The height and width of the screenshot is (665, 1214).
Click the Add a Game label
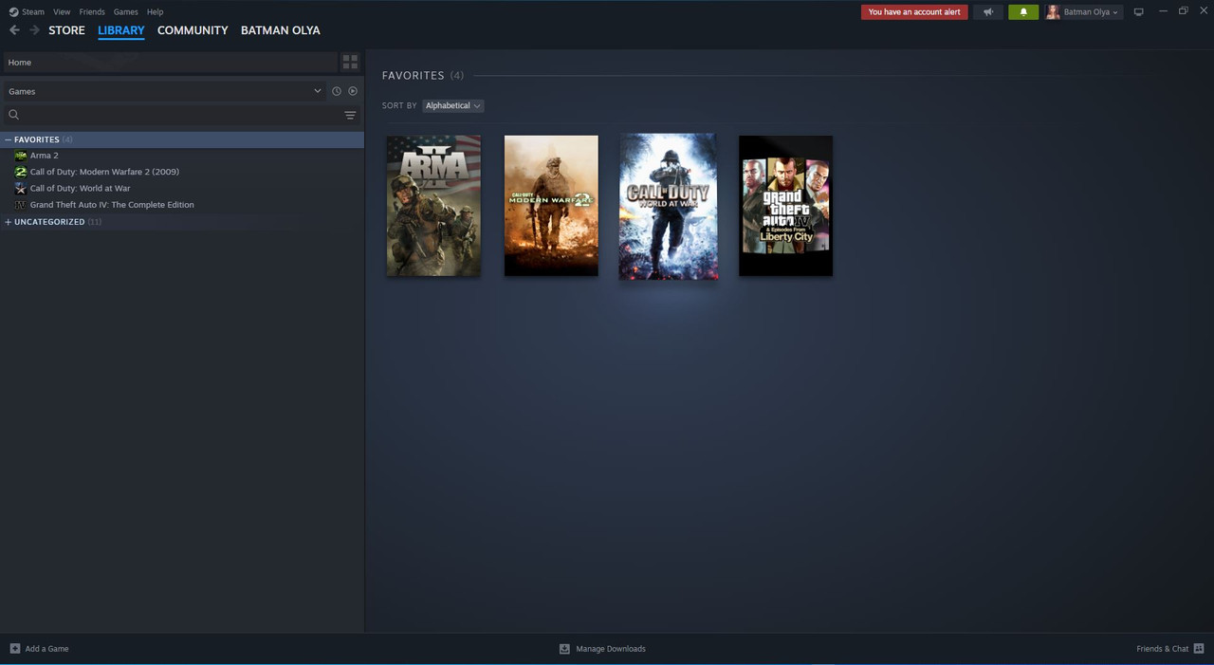pos(47,649)
